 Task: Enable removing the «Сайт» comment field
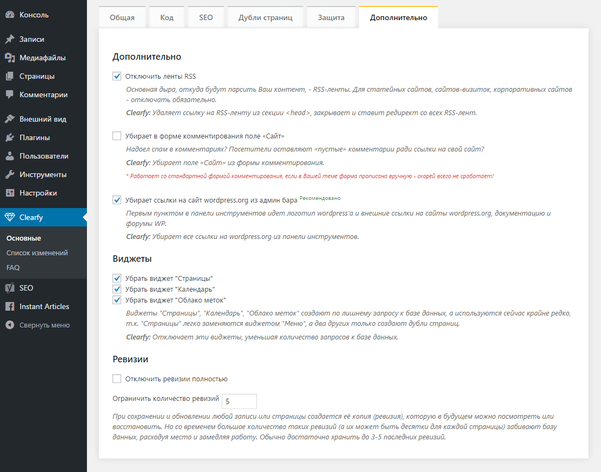pyautogui.click(x=117, y=136)
